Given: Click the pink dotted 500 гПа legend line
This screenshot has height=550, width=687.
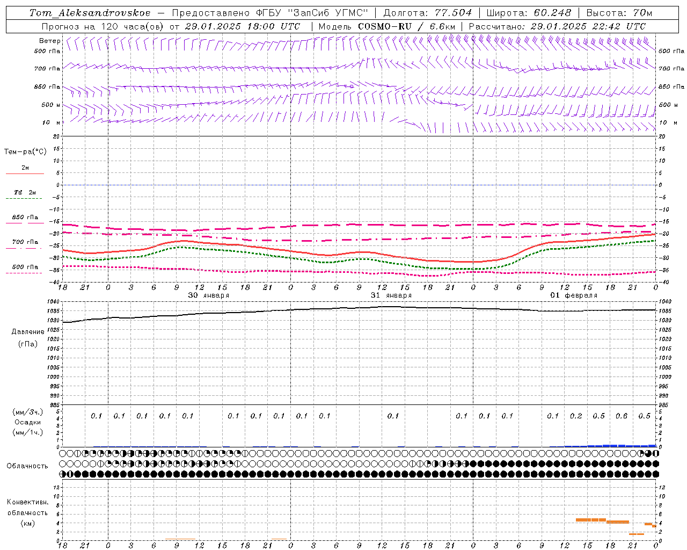Looking at the screenshot, I should tap(24, 273).
